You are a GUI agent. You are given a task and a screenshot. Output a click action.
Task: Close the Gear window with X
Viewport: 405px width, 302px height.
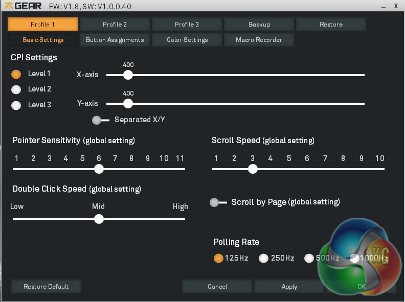(396, 6)
